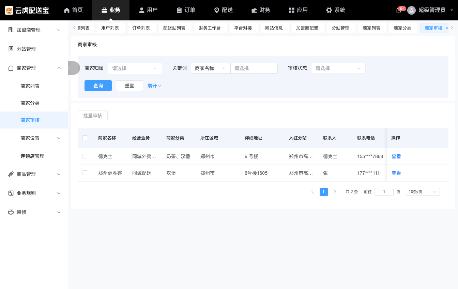Image resolution: width=458 pixels, height=289 pixels.
Task: Expand more filters with 展开
Action: tap(154, 86)
